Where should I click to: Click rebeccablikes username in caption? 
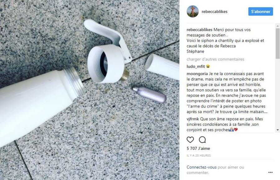coord(199,30)
